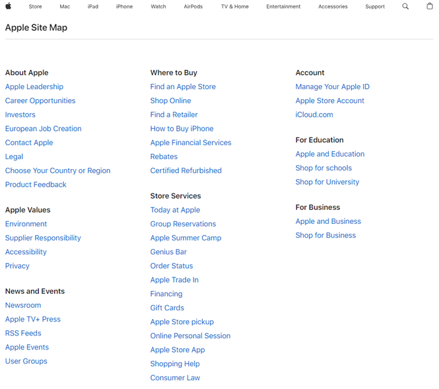This screenshot has width=439, height=389.
Task: Select Consumer Law link
Action: pos(175,378)
